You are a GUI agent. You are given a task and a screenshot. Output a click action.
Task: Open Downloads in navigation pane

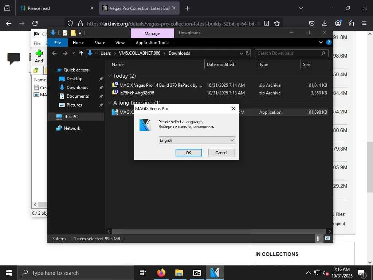[77, 87]
